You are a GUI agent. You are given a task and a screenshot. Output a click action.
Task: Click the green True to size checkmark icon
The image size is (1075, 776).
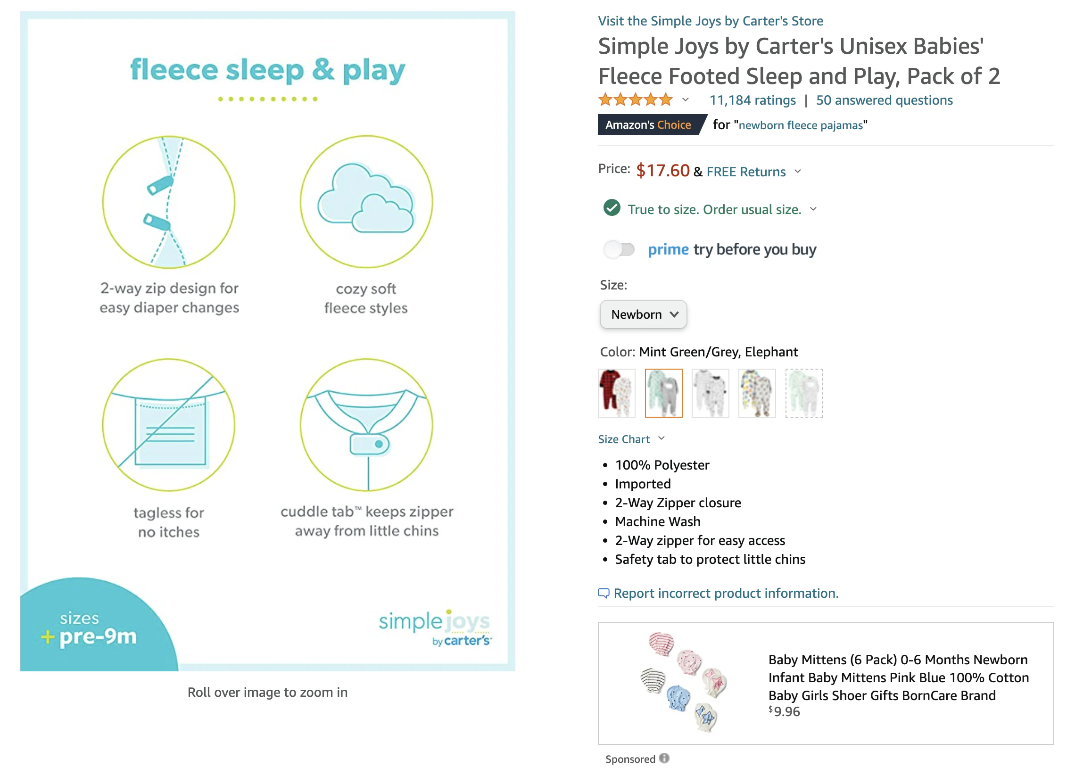click(x=612, y=207)
